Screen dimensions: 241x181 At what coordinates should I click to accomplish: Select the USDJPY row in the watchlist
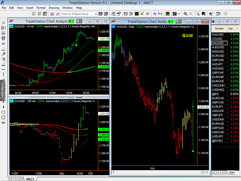tap(225, 136)
